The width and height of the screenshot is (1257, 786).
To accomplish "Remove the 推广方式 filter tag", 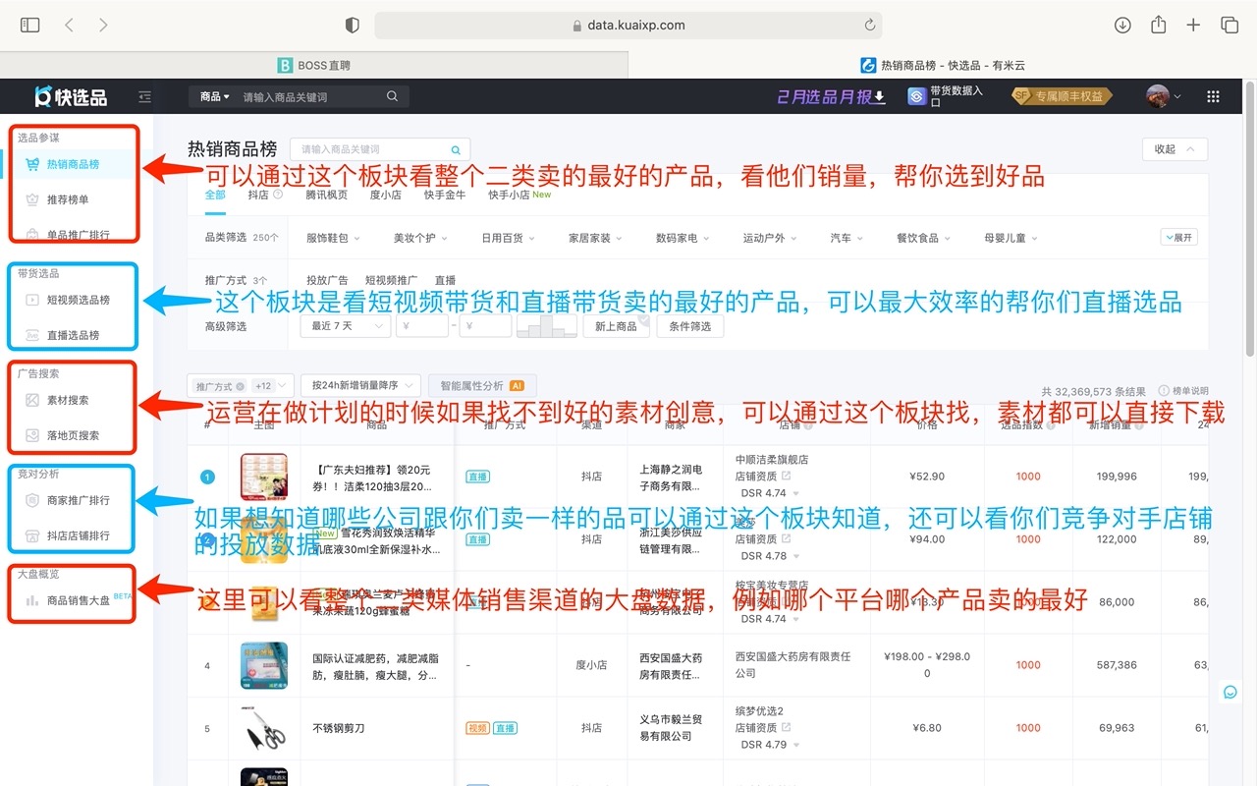I will (240, 387).
